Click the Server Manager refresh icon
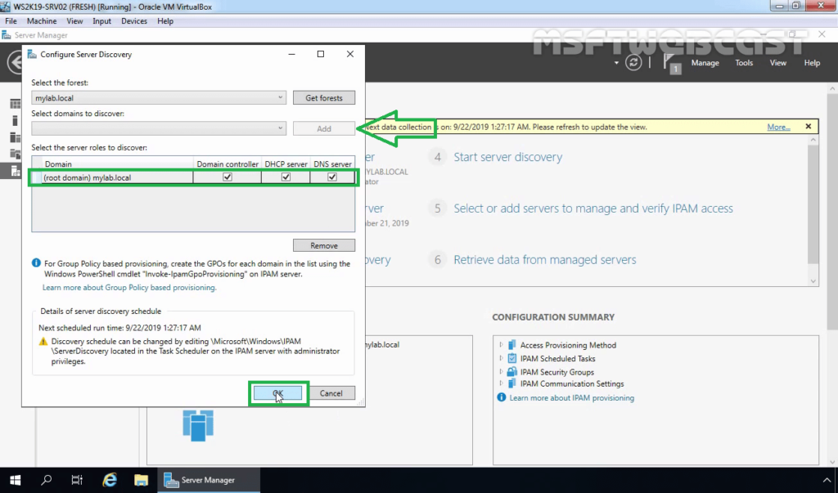The height and width of the screenshot is (493, 838). point(633,62)
